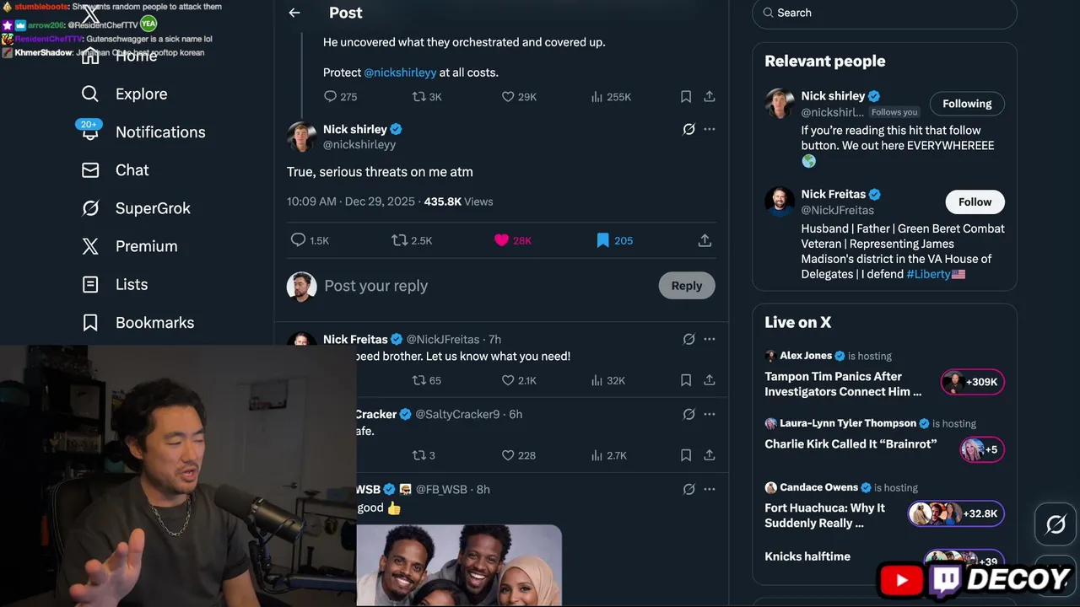This screenshot has width=1080, height=607.
Task: Open the Grok floating button at right
Action: point(1056,524)
